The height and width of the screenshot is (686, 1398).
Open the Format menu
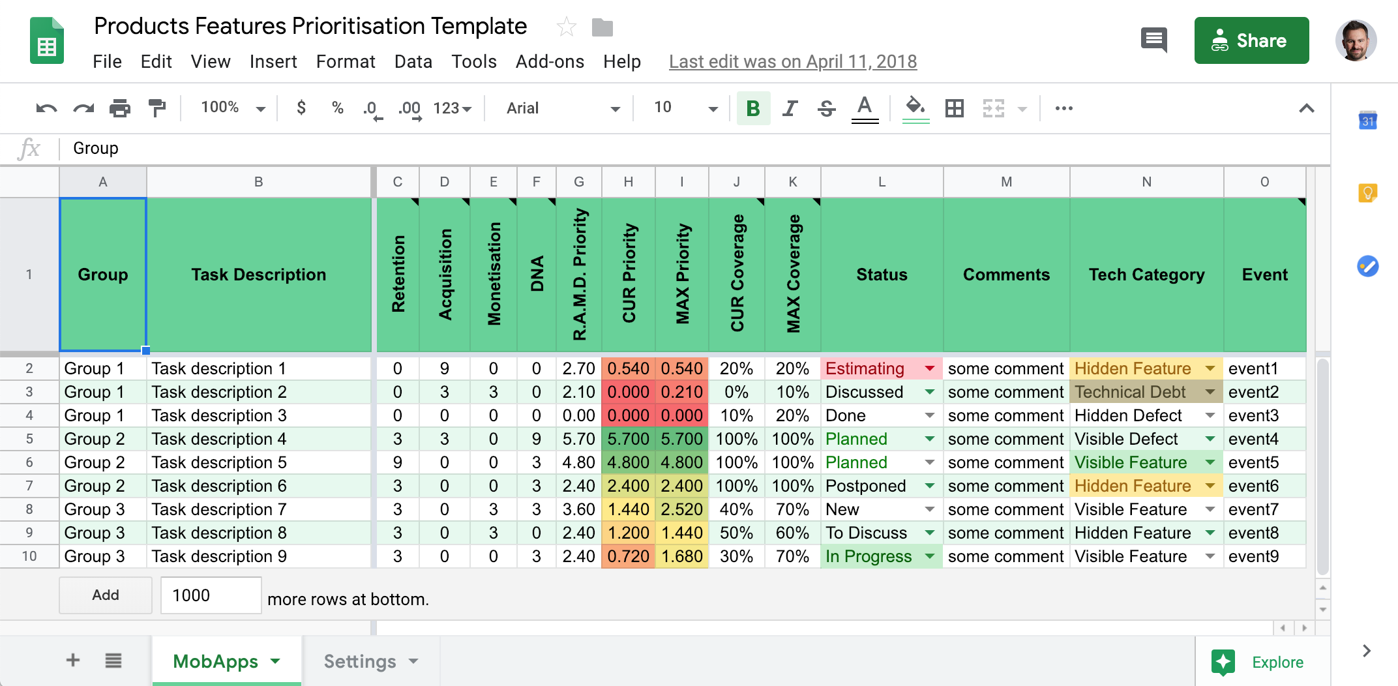coord(346,61)
